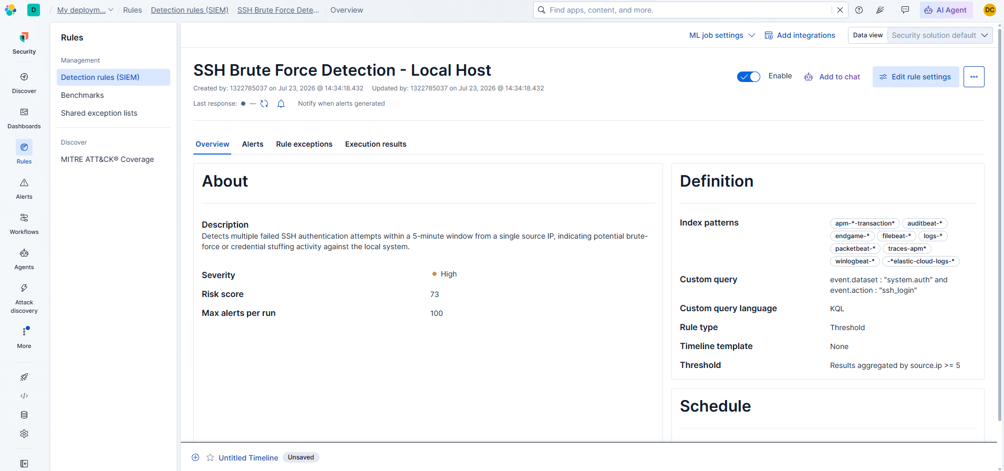Click the risk score value 73

click(434, 294)
